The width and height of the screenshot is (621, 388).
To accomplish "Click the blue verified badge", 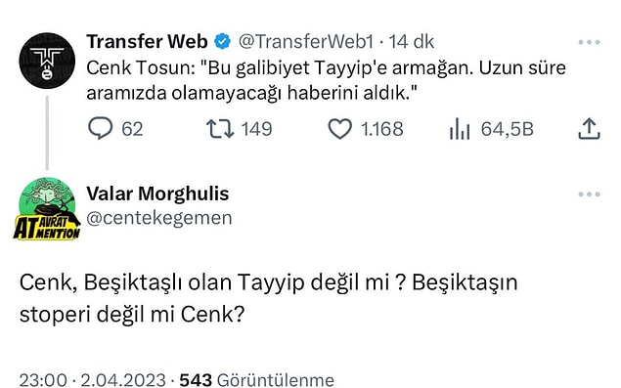I will [x=223, y=42].
